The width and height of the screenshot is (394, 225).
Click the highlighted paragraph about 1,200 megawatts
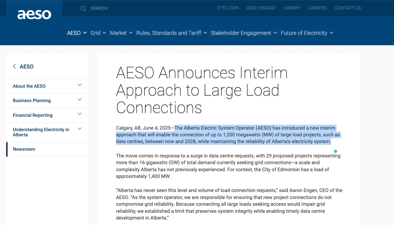point(228,135)
